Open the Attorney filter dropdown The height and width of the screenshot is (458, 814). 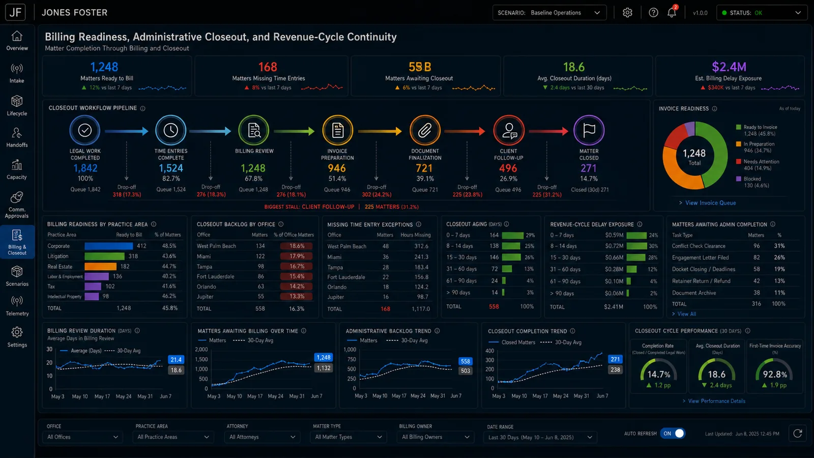coord(262,437)
